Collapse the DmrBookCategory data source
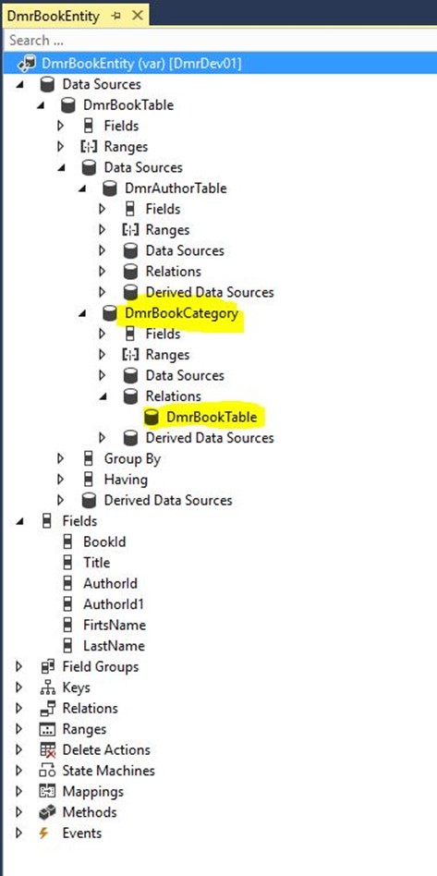Viewport: 437px width, 876px height. pyautogui.click(x=82, y=314)
